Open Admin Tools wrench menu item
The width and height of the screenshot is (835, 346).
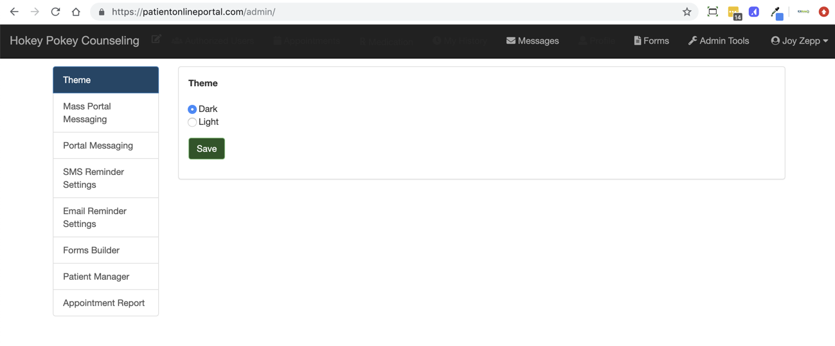(719, 41)
